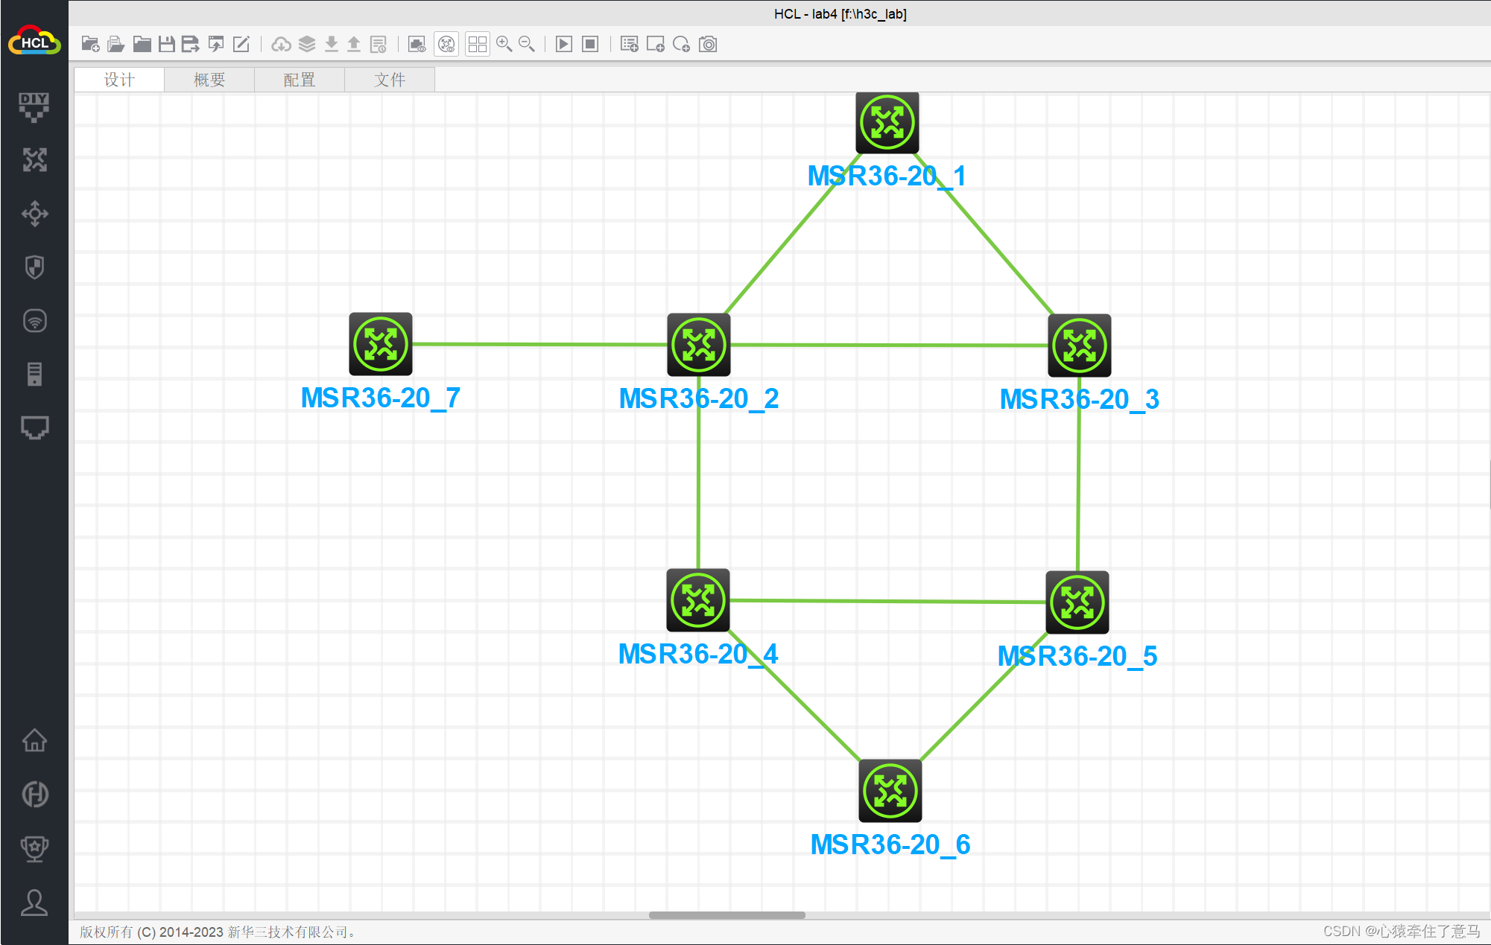The height and width of the screenshot is (945, 1491).
Task: Click the export window arrow icon
Action: pyautogui.click(x=216, y=44)
